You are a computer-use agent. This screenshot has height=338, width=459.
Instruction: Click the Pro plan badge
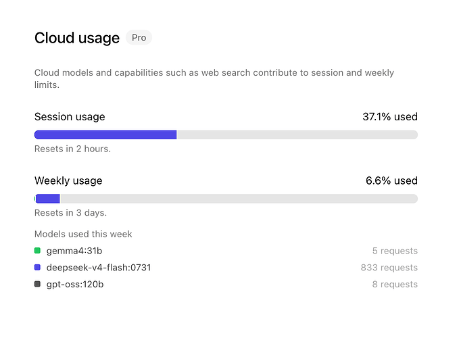tap(139, 38)
